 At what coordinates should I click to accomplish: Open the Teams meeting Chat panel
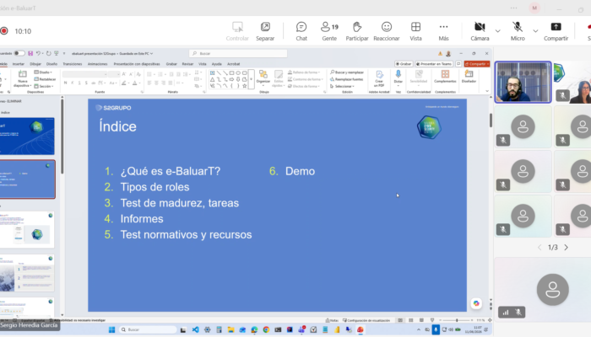(x=301, y=31)
